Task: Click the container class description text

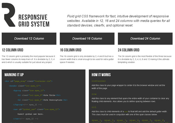Action: coord(128,87)
